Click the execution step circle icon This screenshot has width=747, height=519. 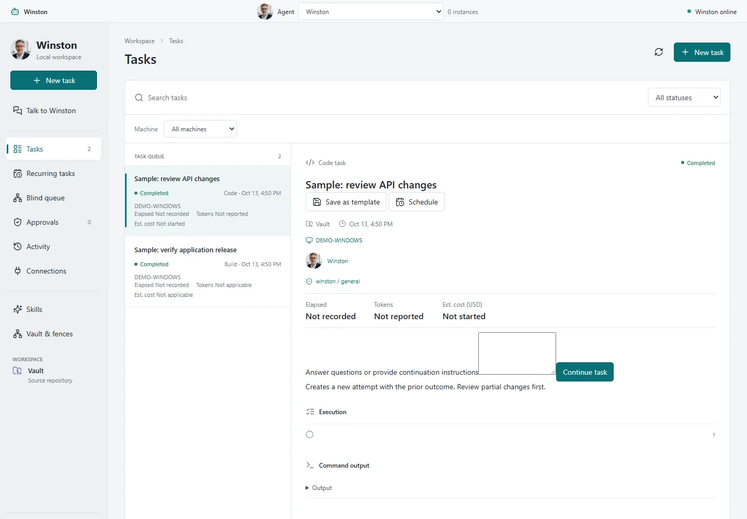tap(310, 434)
